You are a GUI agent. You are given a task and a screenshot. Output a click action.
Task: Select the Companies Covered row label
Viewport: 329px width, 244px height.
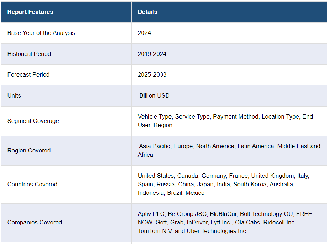click(35, 222)
